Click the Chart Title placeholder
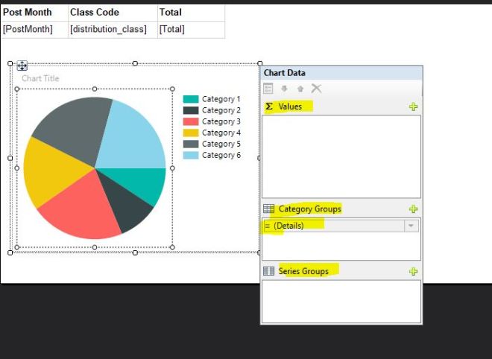 click(x=40, y=78)
